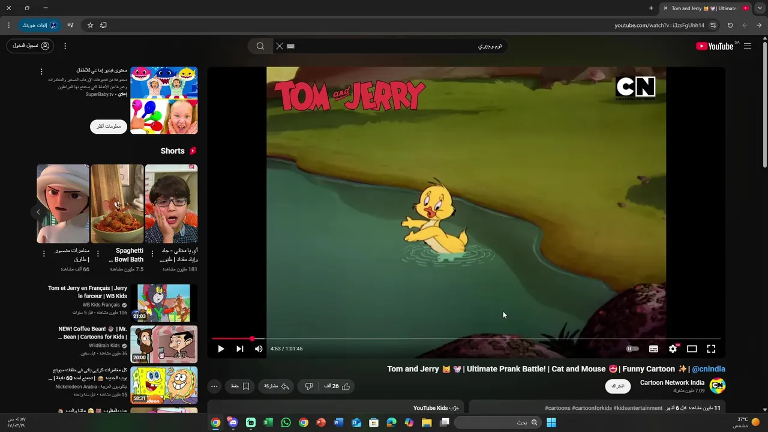Image resolution: width=768 pixels, height=432 pixels.
Task: Open media controls in Chrome toolbar
Action: (70, 25)
